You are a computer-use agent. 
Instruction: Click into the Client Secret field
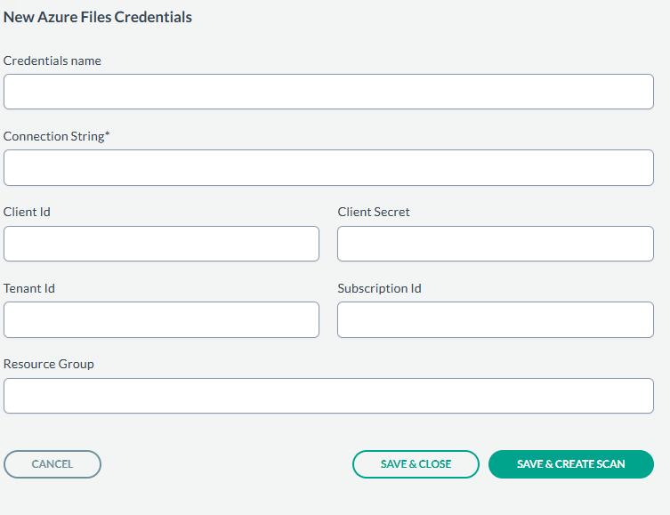pos(495,244)
